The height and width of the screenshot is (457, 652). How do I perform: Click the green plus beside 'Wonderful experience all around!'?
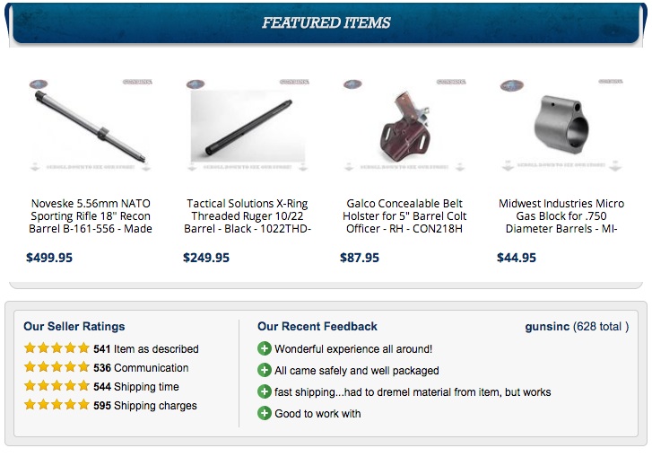[x=264, y=348]
